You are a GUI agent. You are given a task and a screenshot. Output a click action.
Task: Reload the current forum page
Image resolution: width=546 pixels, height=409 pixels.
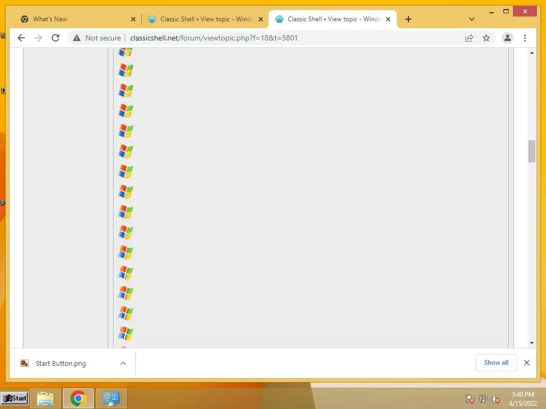click(x=55, y=38)
